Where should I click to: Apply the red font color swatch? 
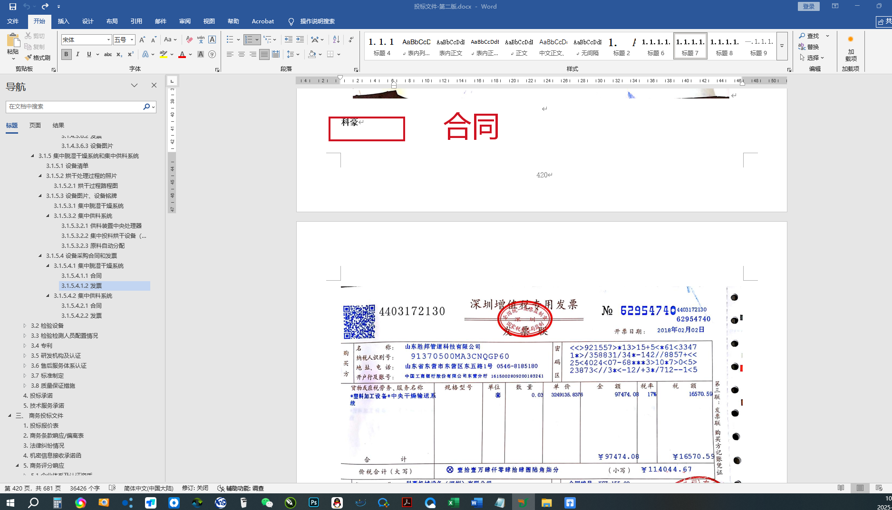182,54
